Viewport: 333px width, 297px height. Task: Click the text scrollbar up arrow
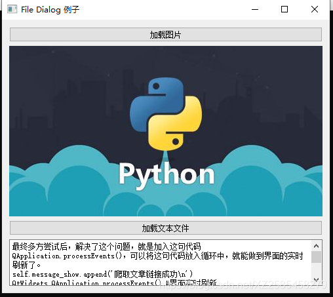click(x=316, y=246)
